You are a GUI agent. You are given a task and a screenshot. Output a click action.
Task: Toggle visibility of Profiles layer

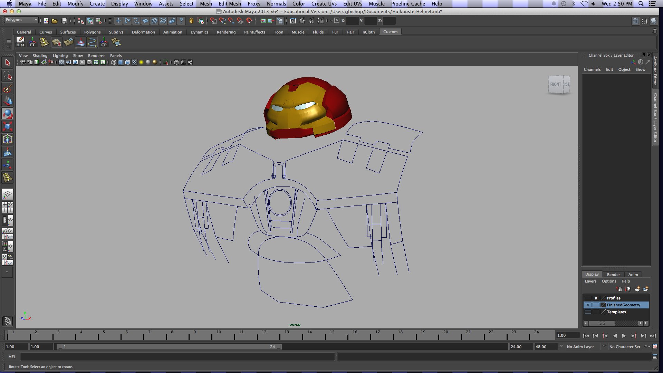click(588, 298)
